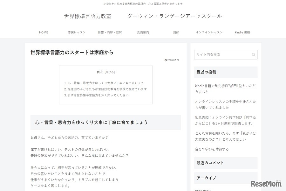Select the 講師 menu item
286x191 pixels.
coord(176,32)
